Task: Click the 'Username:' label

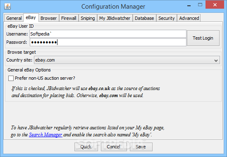Action: click(x=17, y=34)
